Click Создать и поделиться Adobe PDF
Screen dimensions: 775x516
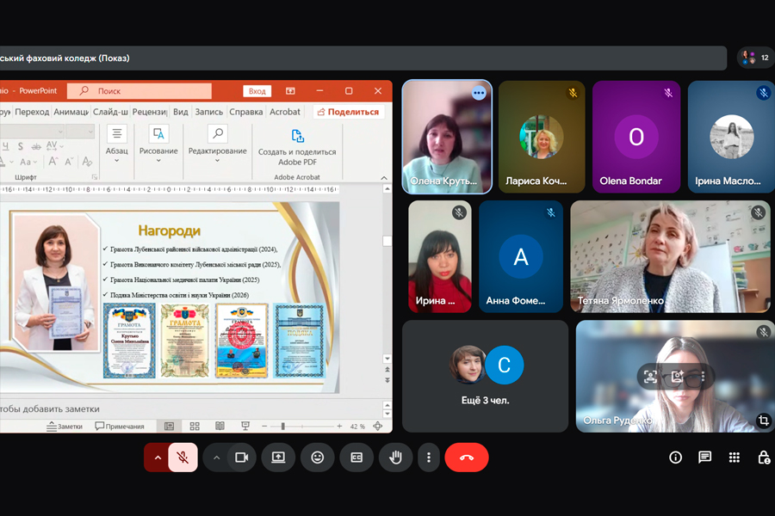tap(297, 148)
